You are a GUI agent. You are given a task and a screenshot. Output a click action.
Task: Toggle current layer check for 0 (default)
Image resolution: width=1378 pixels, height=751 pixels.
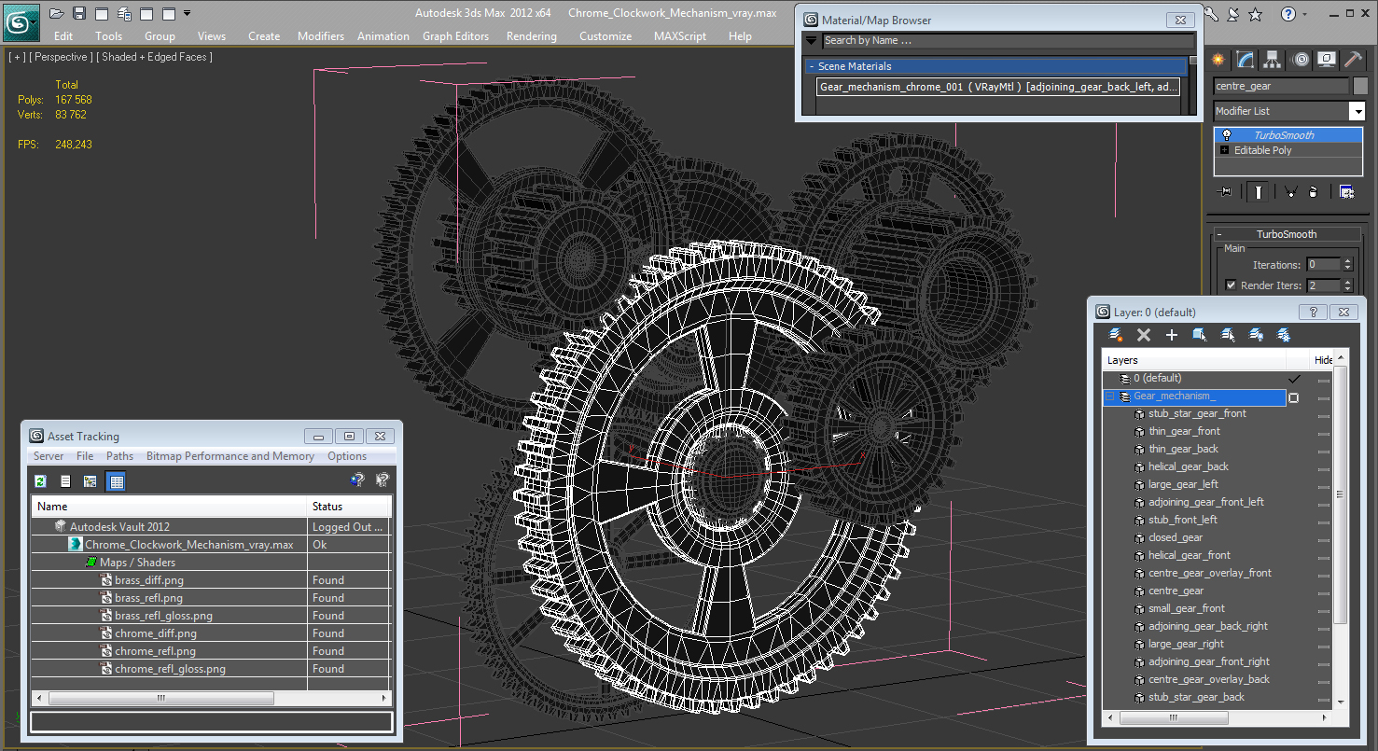click(1294, 379)
